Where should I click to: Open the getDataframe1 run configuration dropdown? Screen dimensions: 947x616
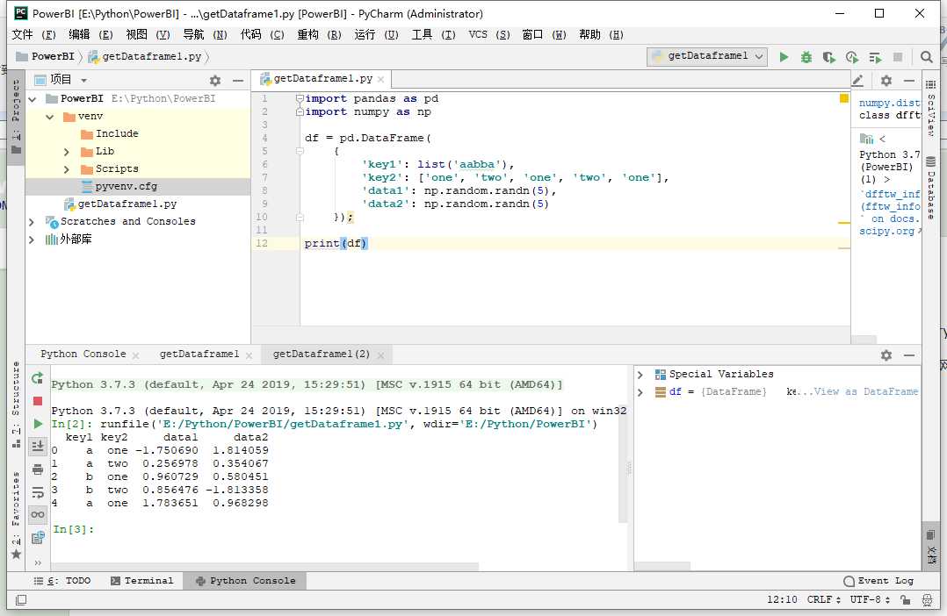click(x=707, y=56)
